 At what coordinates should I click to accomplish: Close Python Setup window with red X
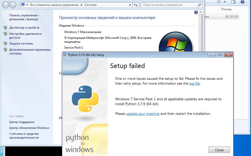point(228,55)
